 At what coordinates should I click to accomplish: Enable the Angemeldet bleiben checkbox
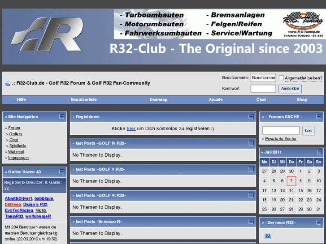click(281, 77)
